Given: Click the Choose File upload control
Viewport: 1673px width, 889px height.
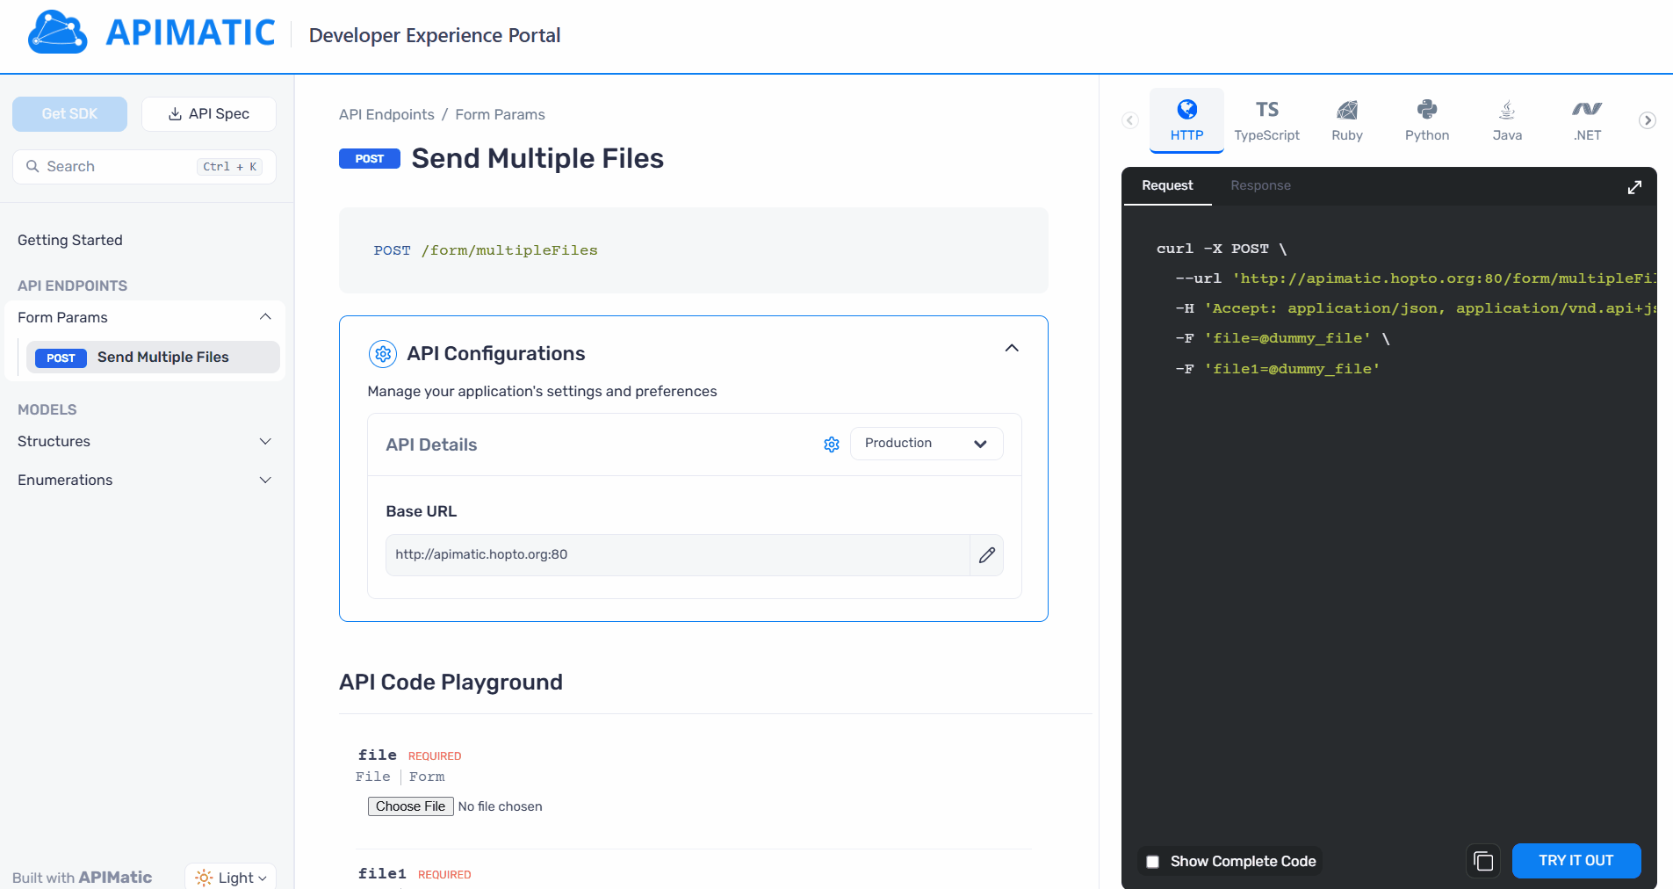Looking at the screenshot, I should pos(410,806).
